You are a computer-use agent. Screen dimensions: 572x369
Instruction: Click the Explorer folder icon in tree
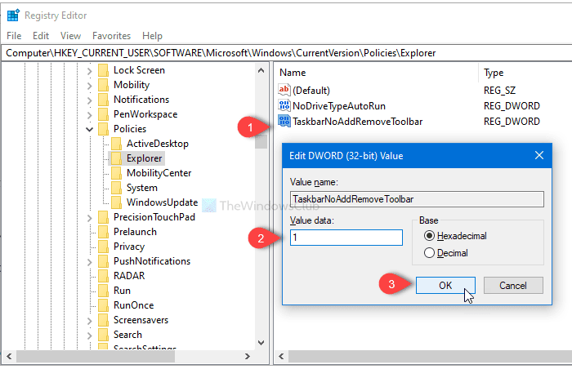pyautogui.click(x=116, y=158)
